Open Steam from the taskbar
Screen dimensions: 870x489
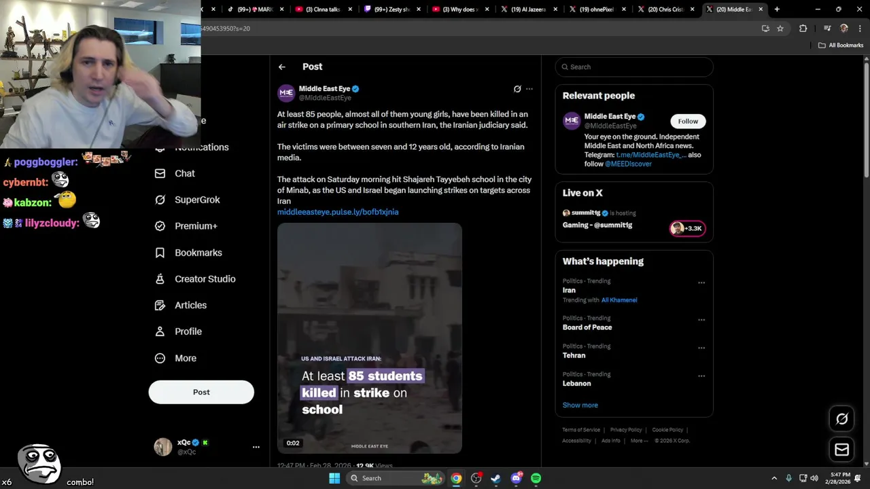pyautogui.click(x=496, y=478)
